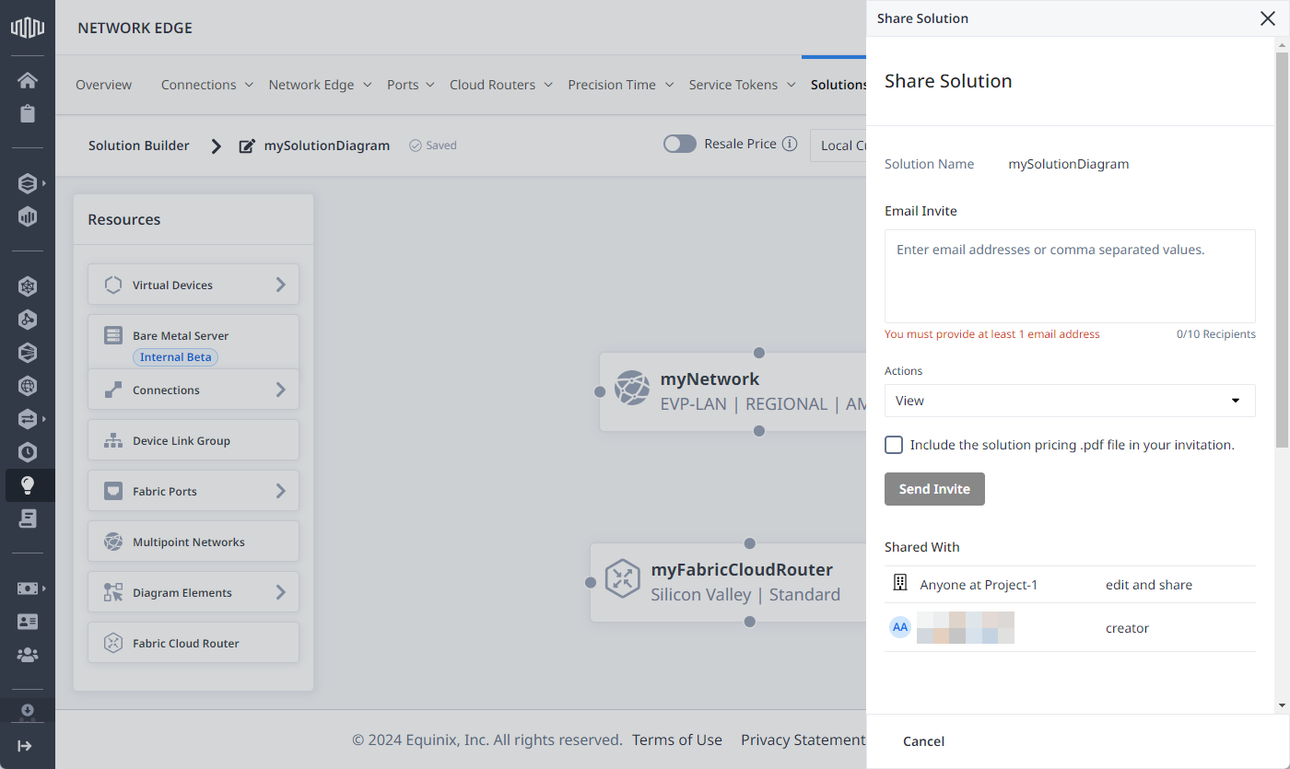Toggle the Resale Price switch
This screenshot has height=769, width=1290.
click(x=680, y=144)
